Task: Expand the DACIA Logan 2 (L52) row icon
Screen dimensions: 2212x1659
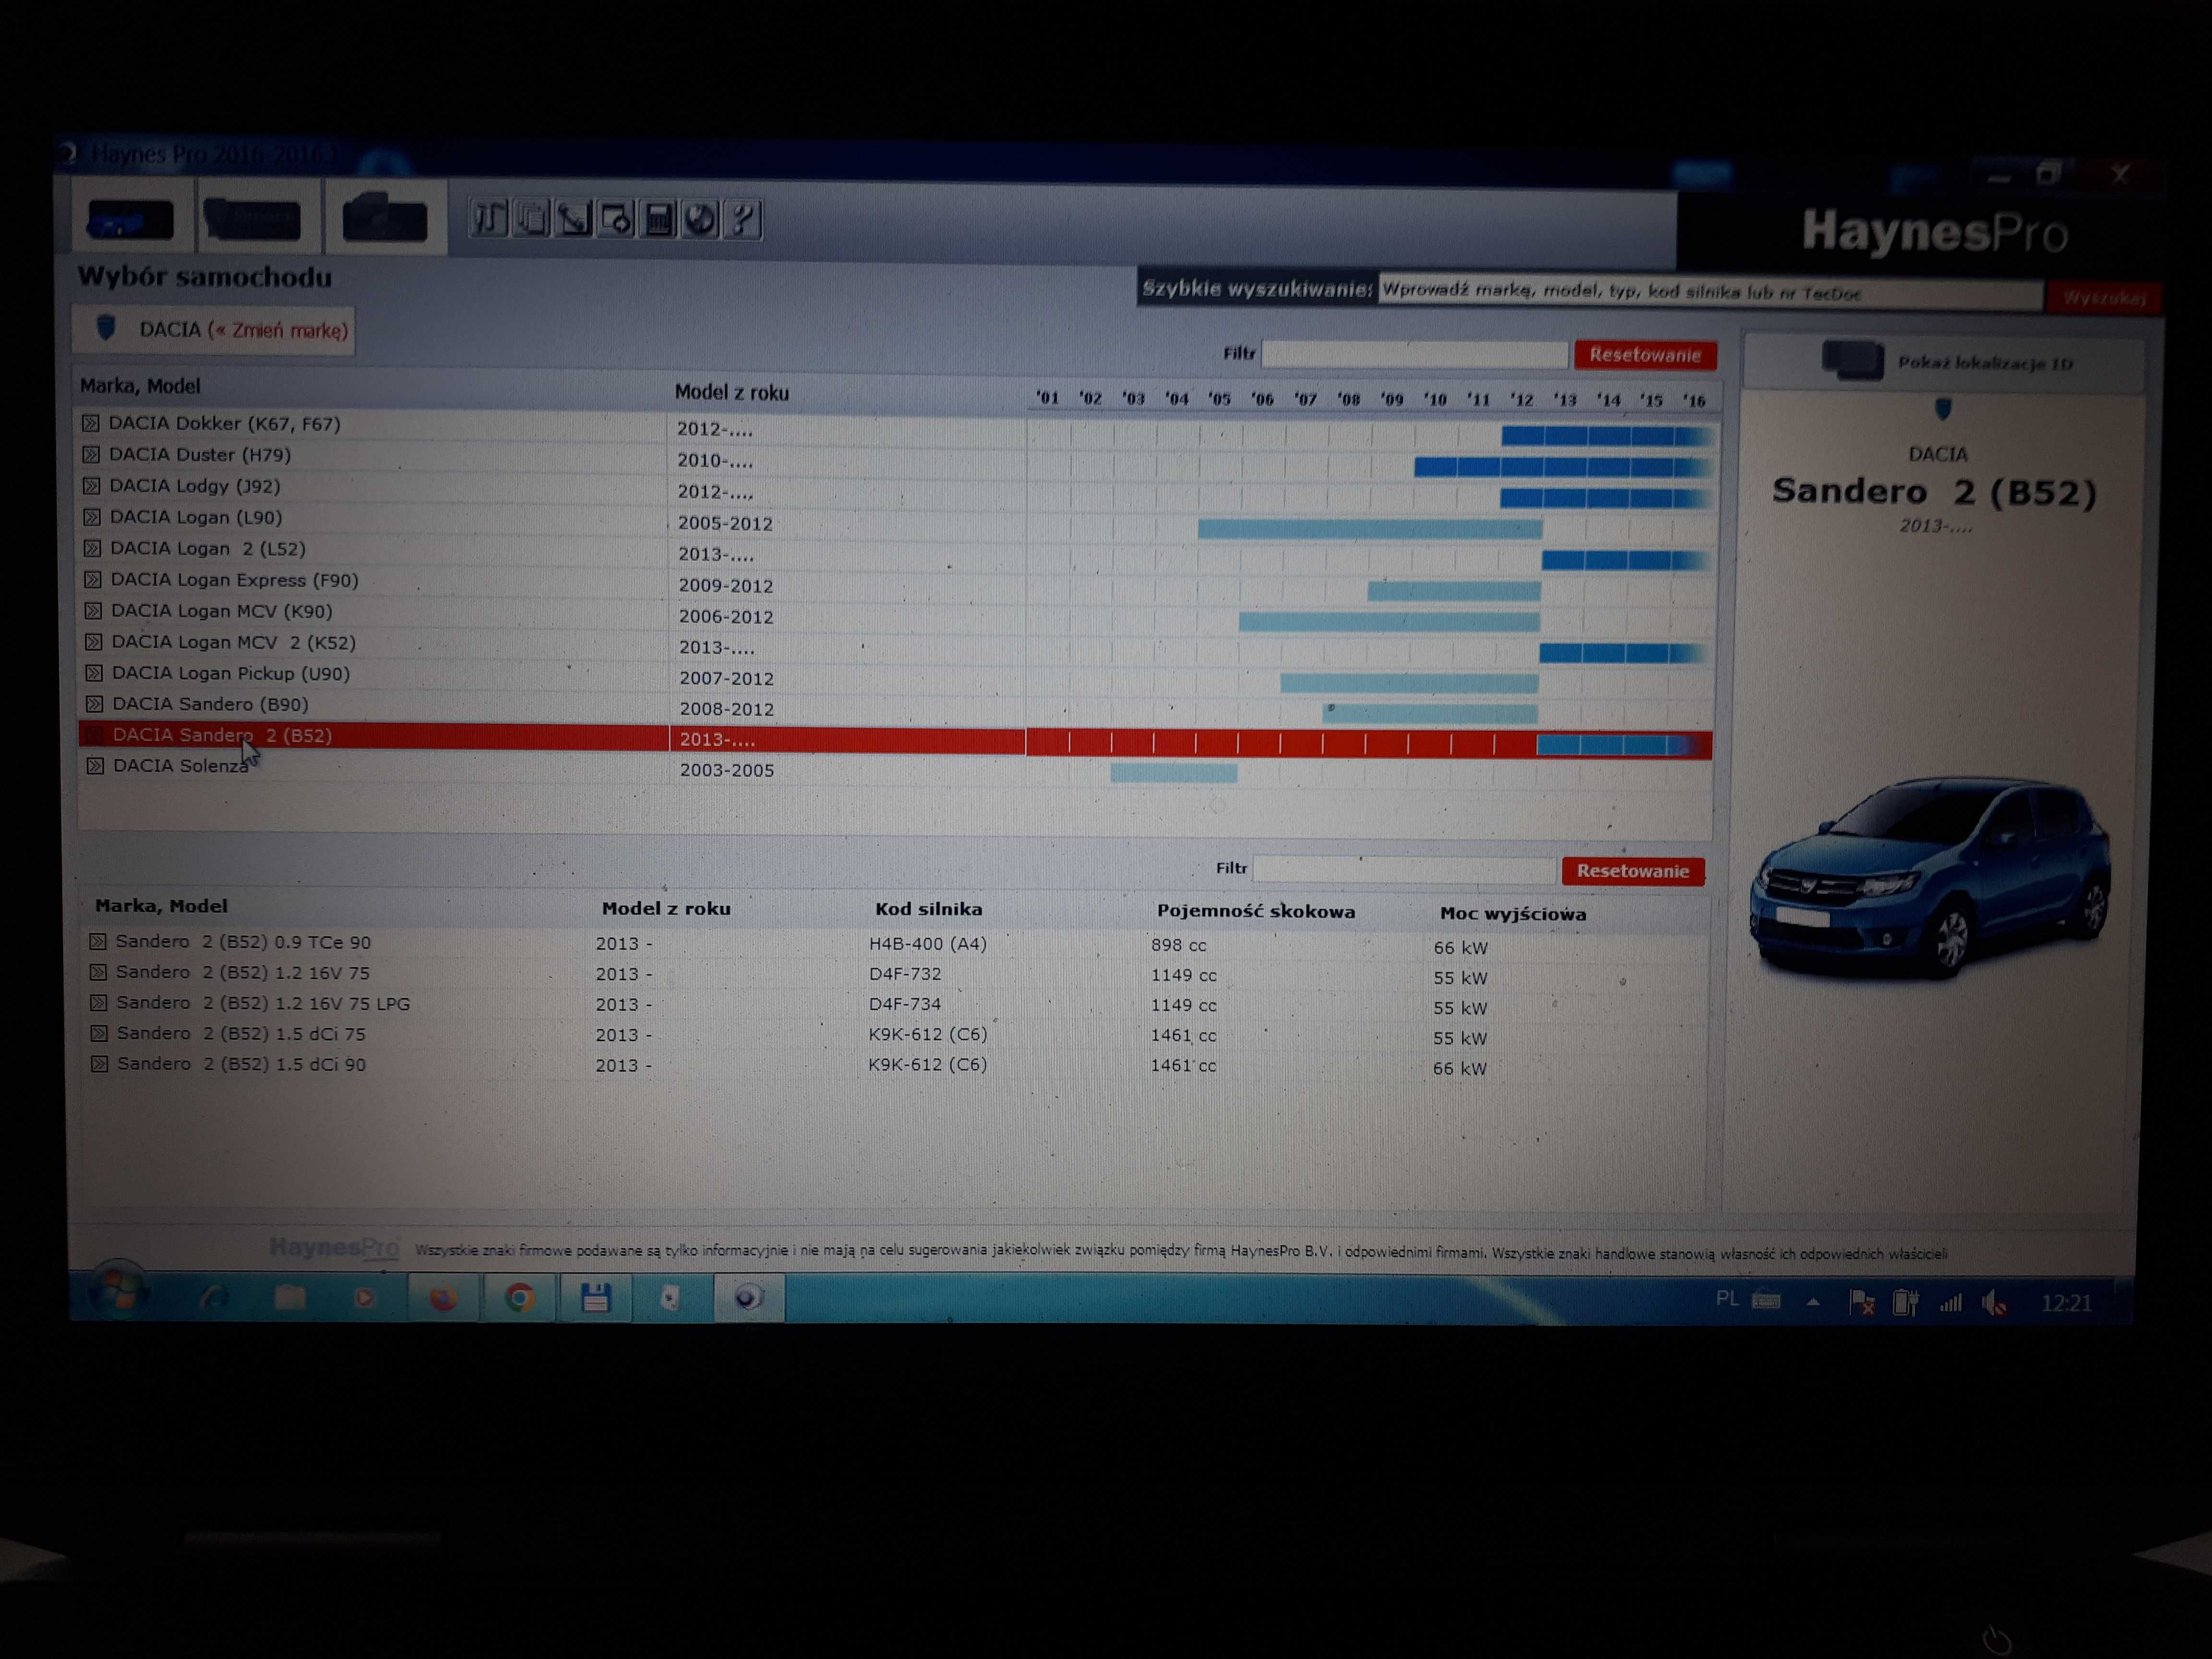Action: (x=92, y=548)
